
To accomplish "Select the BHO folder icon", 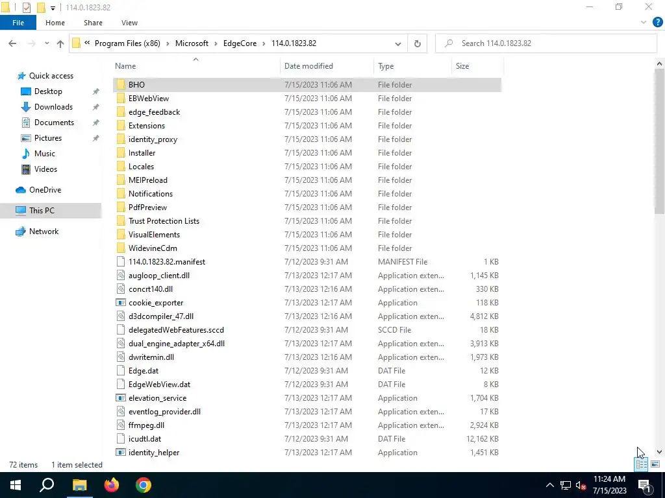I will tap(121, 85).
